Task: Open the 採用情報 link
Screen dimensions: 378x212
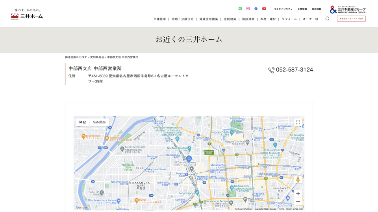Action: coord(317,9)
